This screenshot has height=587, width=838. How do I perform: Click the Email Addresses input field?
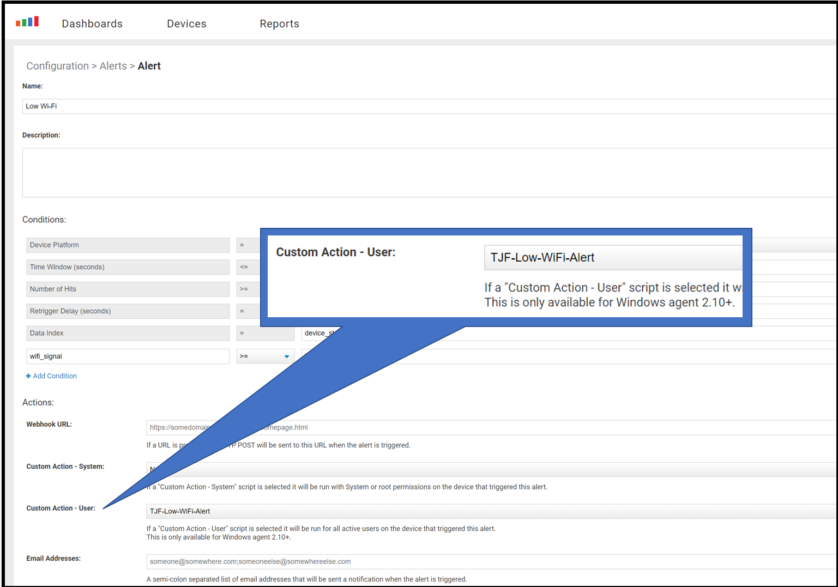[491, 562]
